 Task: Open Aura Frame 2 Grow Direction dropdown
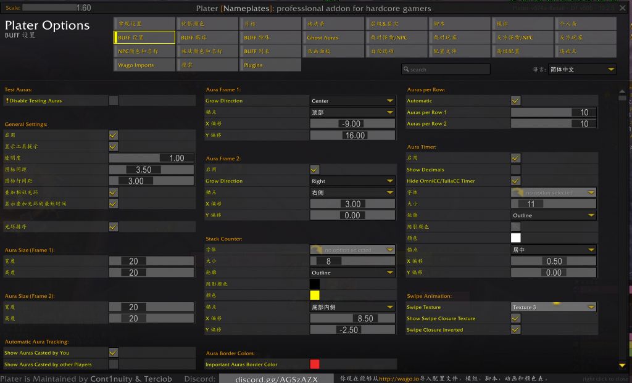click(352, 181)
